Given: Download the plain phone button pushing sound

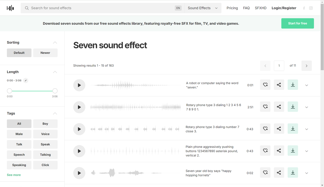Looking at the screenshot, I should pyautogui.click(x=293, y=151).
